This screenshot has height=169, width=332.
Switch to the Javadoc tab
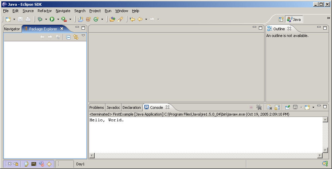coord(113,108)
